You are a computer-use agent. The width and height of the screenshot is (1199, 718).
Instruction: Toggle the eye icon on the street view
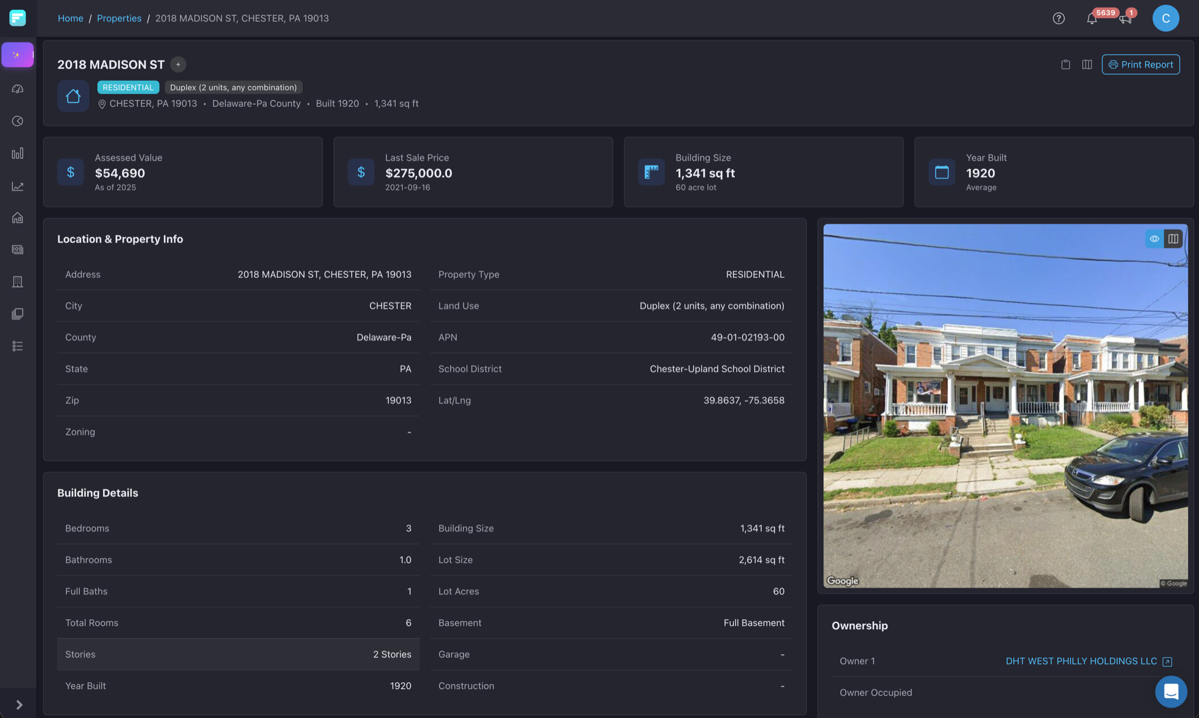pyautogui.click(x=1154, y=239)
